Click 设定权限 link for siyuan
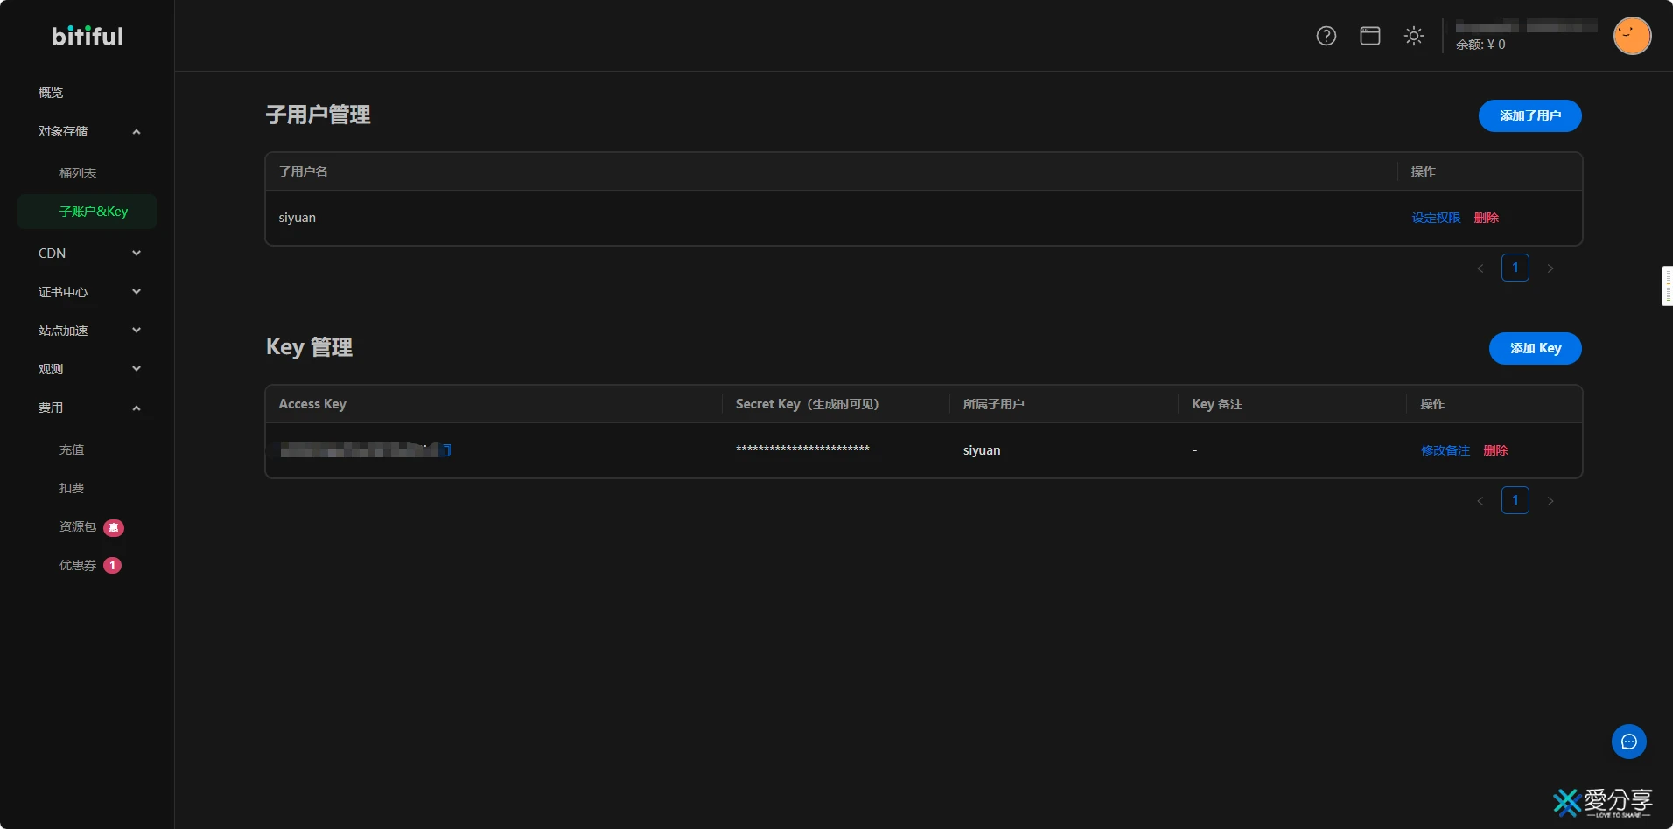This screenshot has height=829, width=1673. pos(1436,218)
